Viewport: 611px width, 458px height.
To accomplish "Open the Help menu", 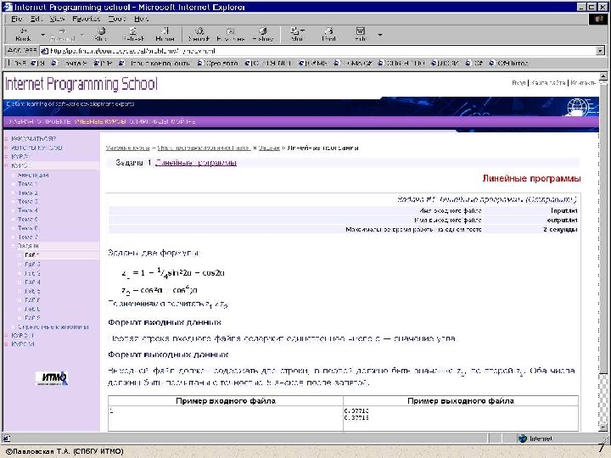I will tap(141, 19).
